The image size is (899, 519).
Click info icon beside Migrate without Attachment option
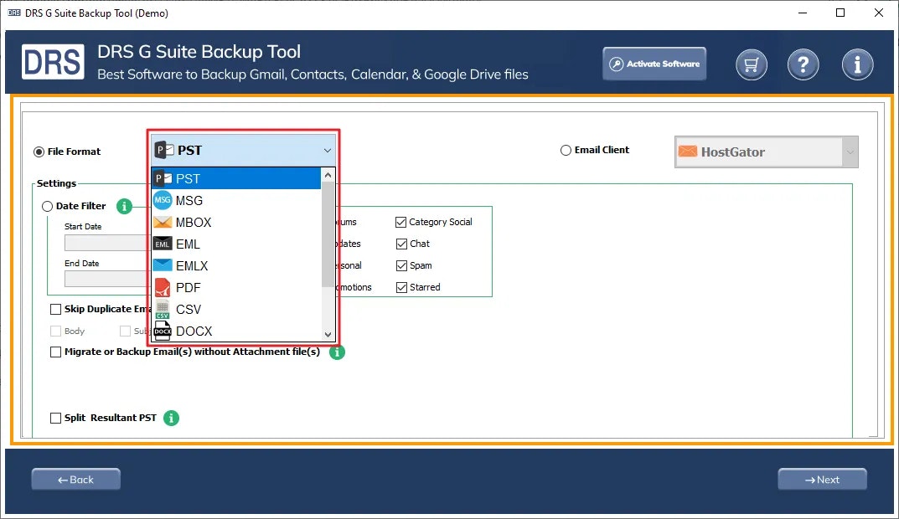pyautogui.click(x=337, y=352)
